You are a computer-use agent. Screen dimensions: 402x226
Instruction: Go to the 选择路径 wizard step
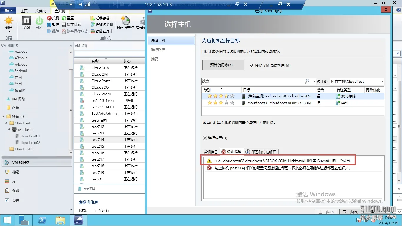pyautogui.click(x=158, y=50)
